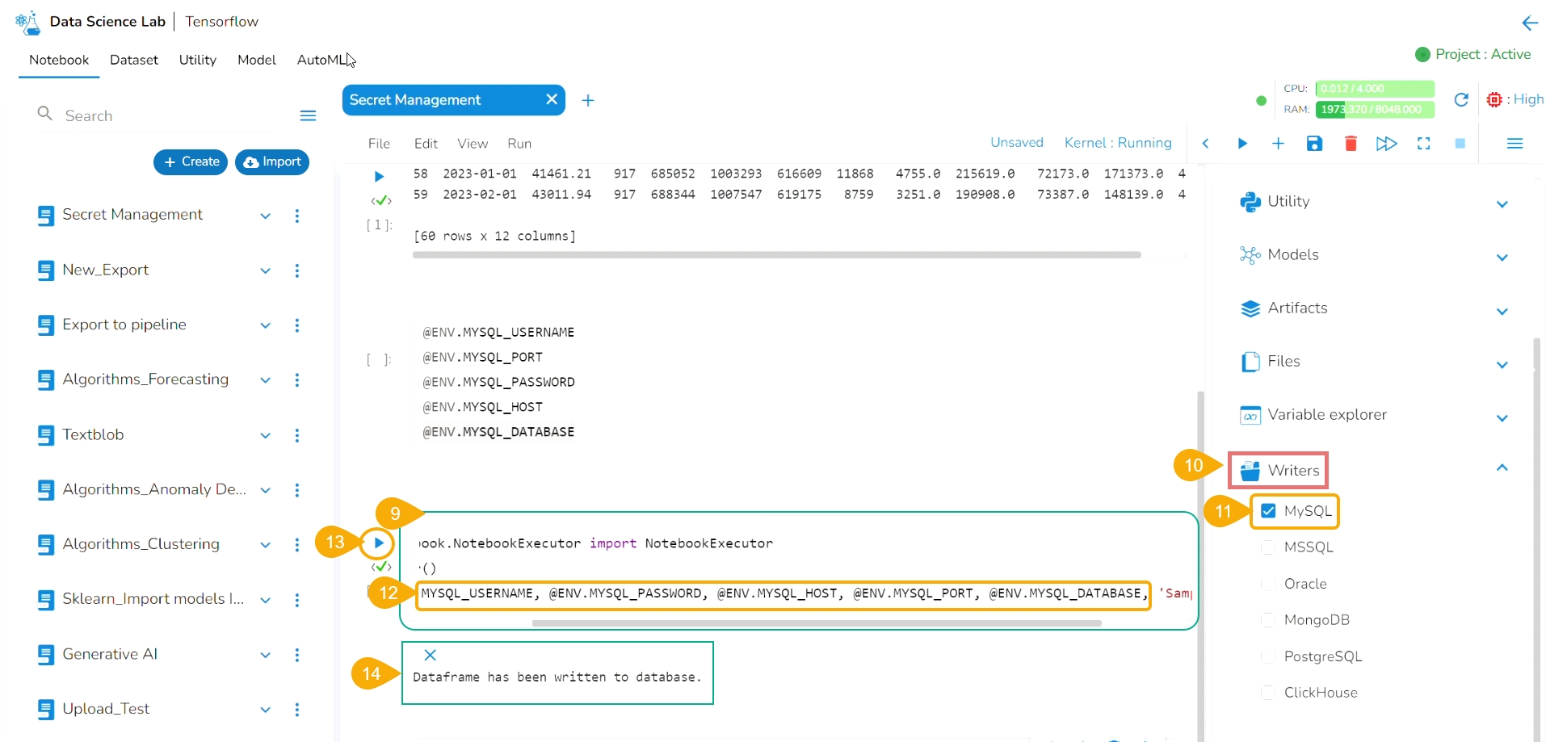Open the File menu
Viewport: 1546px width, 742px height.
click(x=379, y=144)
